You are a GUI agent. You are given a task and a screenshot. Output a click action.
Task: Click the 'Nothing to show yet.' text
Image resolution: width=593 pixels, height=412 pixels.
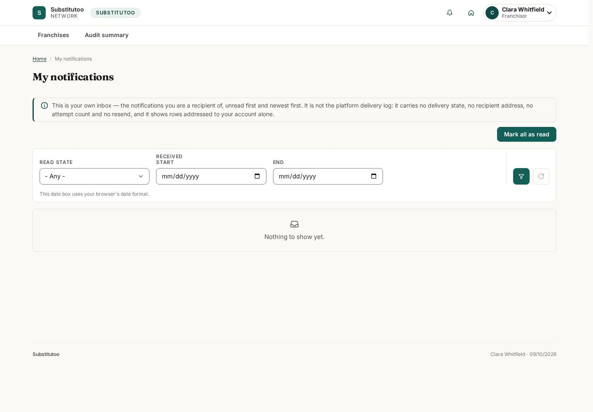[294, 237]
